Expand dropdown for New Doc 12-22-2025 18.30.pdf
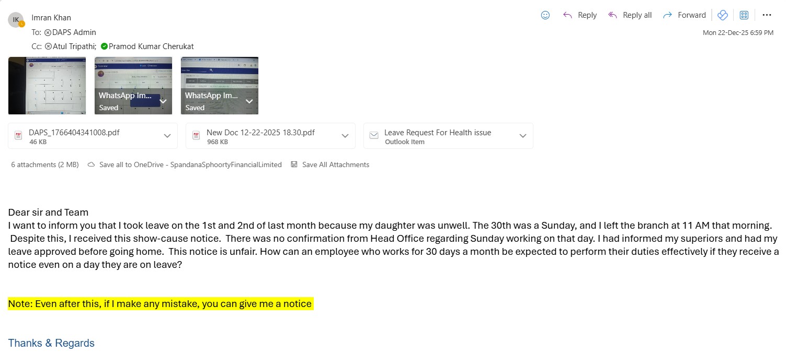 (345, 136)
